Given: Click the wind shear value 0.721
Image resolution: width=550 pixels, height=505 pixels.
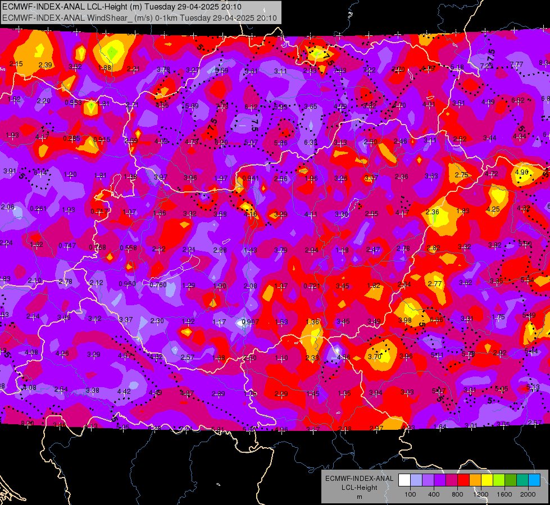Looking at the screenshot, I should coord(312,286).
